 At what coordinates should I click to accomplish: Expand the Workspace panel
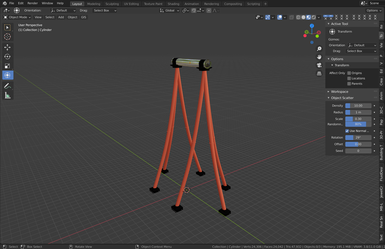click(x=339, y=92)
